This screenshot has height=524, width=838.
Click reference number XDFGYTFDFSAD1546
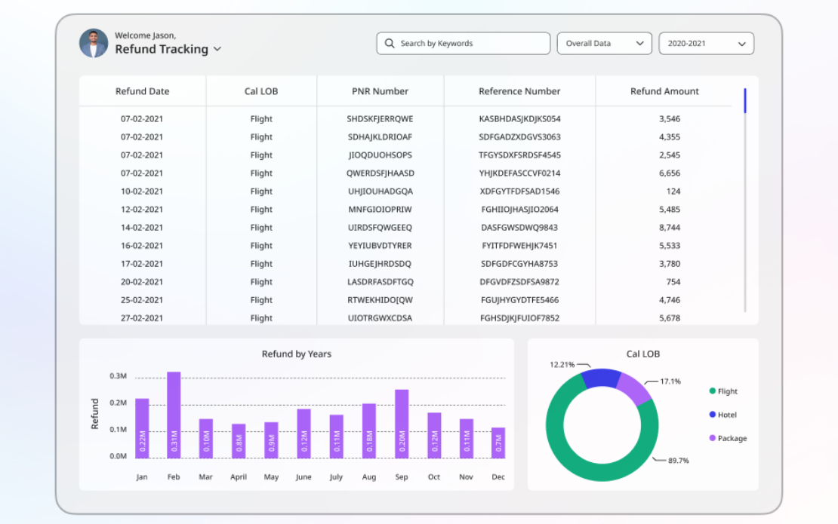tap(519, 192)
